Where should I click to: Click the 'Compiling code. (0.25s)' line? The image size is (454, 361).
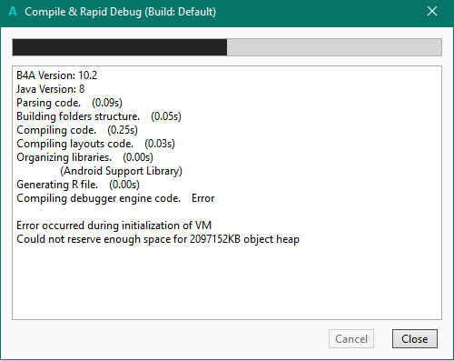(77, 130)
